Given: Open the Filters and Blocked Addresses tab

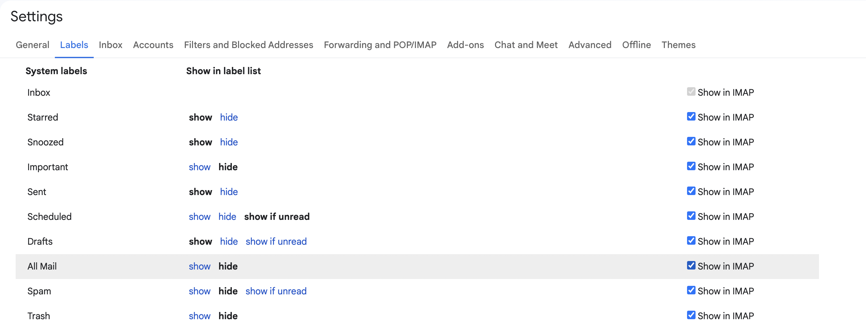Looking at the screenshot, I should coord(249,45).
